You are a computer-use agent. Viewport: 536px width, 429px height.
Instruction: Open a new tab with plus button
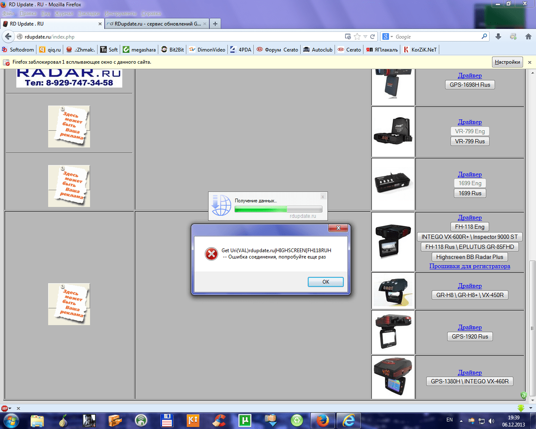tap(215, 24)
